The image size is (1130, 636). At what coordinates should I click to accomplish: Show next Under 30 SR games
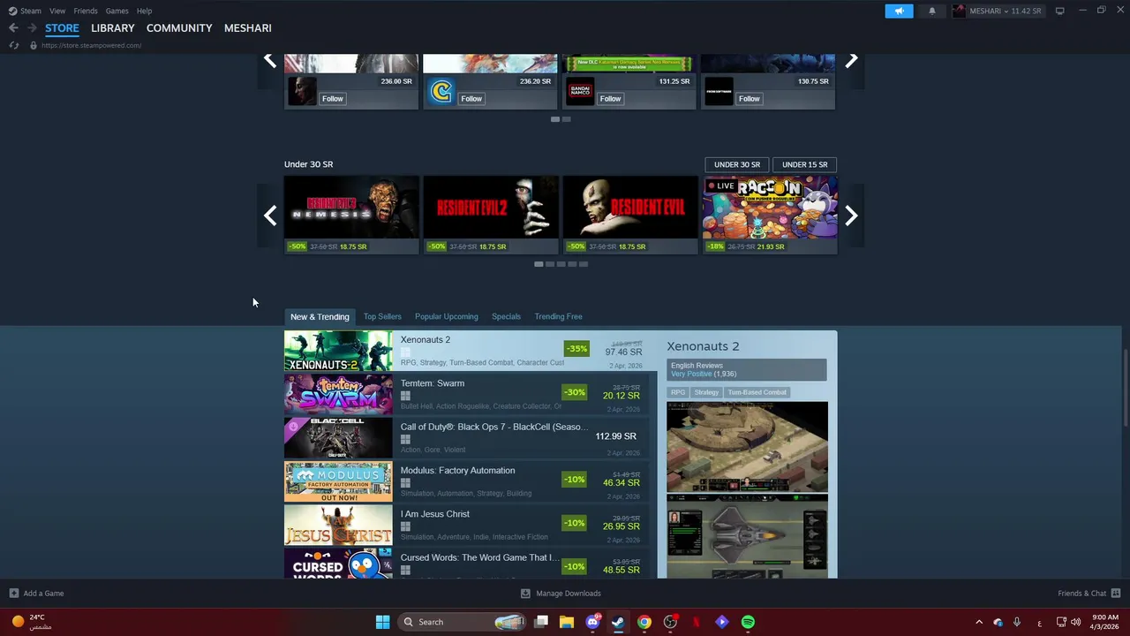pyautogui.click(x=851, y=216)
